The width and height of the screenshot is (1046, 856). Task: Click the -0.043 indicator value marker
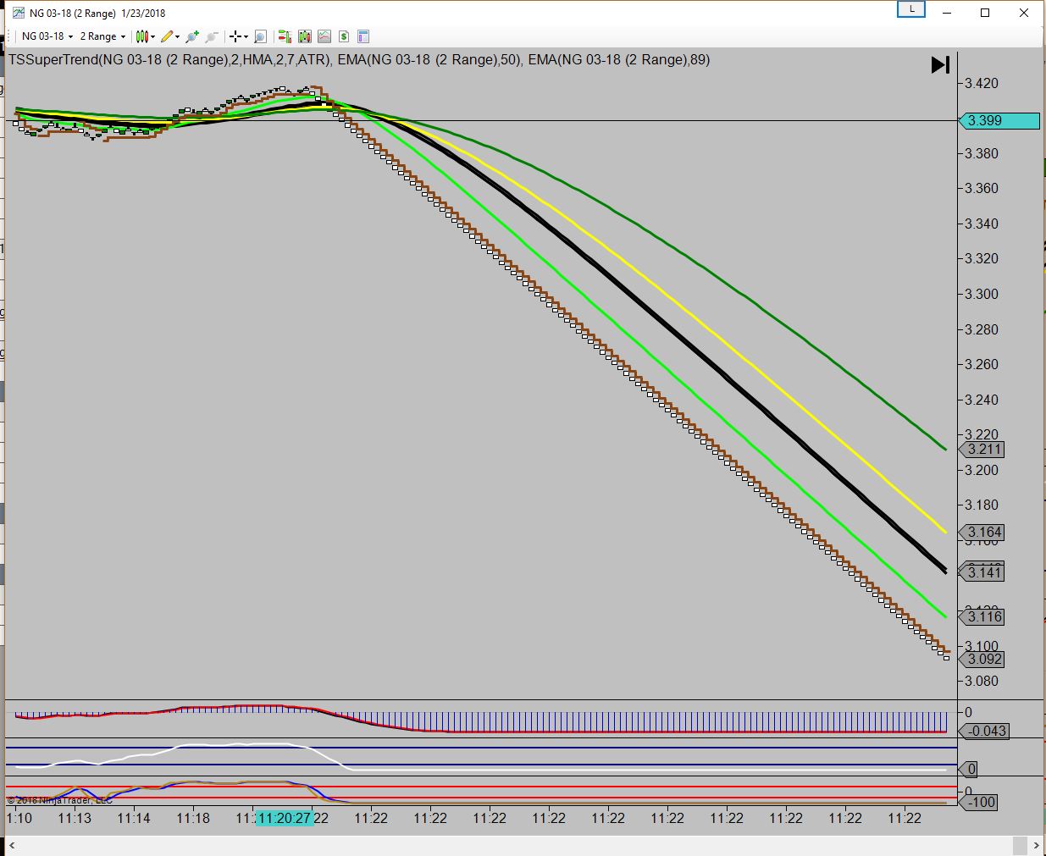pyautogui.click(x=984, y=732)
